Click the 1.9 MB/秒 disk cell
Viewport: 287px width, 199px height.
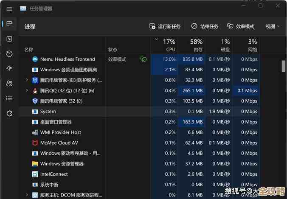click(x=218, y=112)
